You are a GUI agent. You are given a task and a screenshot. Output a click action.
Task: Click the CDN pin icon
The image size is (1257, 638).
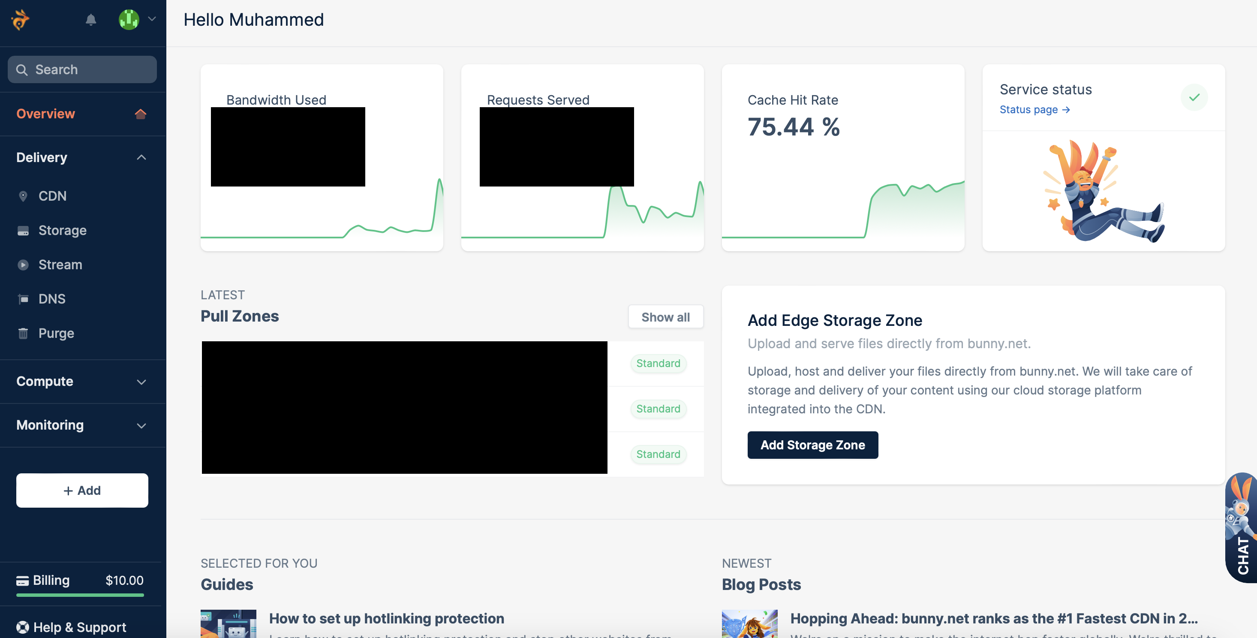coord(23,196)
